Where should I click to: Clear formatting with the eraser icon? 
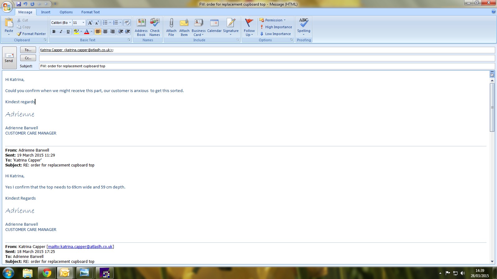(127, 23)
